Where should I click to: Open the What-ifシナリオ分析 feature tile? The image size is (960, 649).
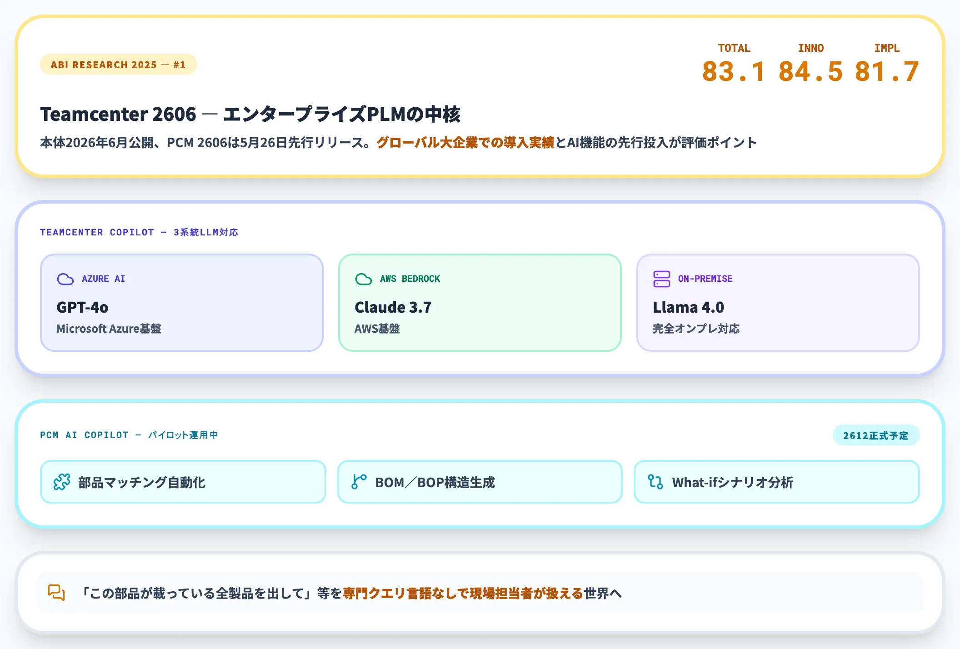click(x=777, y=482)
